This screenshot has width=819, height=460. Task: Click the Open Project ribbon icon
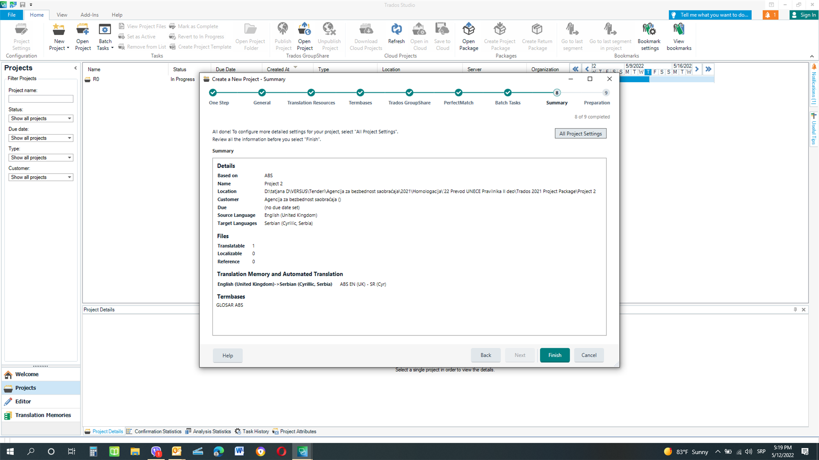83,36
